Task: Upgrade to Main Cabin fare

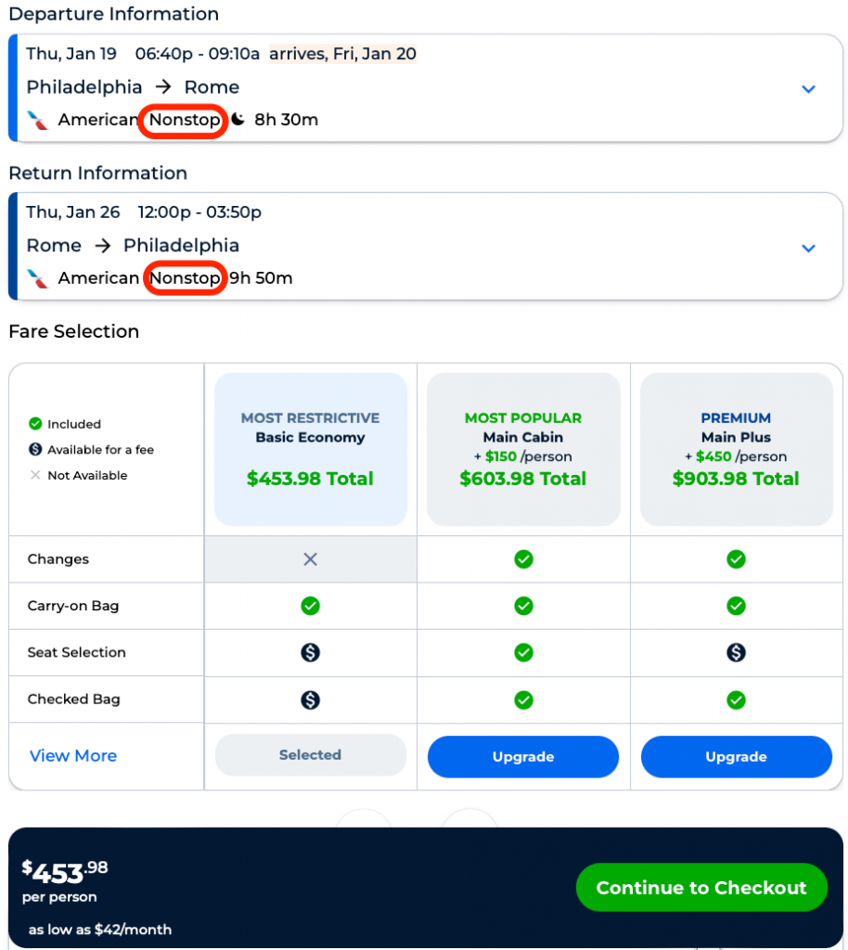Action: pos(523,757)
